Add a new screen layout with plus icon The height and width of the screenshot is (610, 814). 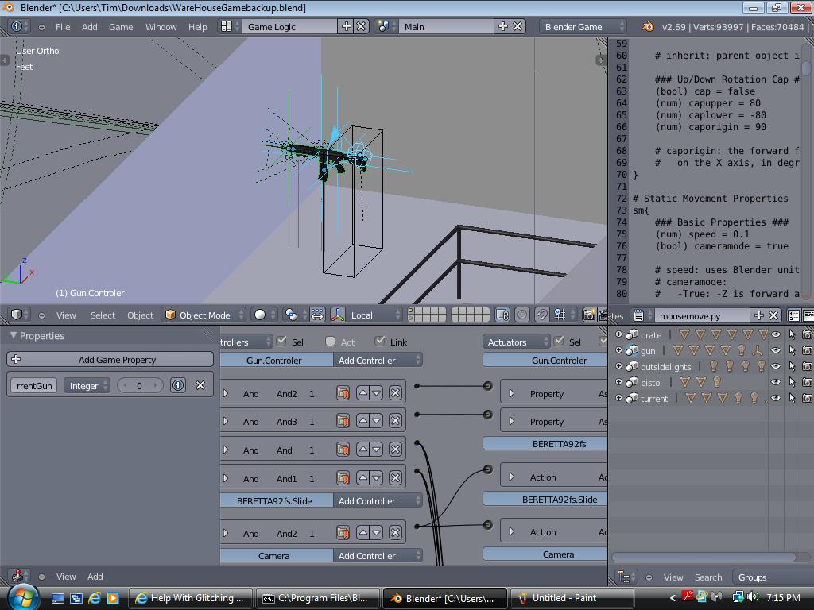(x=347, y=26)
